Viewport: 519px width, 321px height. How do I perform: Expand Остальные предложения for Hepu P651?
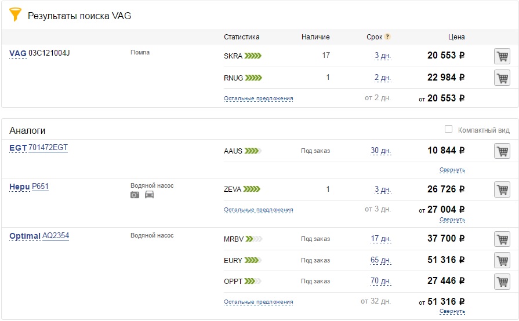(x=258, y=210)
